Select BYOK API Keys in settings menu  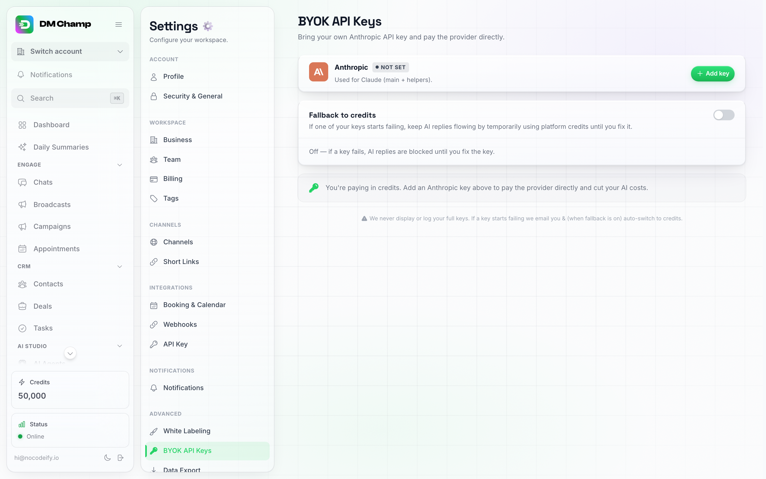click(207, 451)
